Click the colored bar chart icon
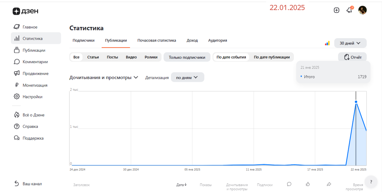This screenshot has height=192, width=382. pos(327,43)
